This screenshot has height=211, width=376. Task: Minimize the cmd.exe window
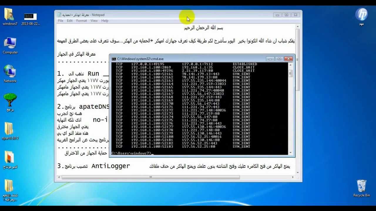(x=270, y=59)
